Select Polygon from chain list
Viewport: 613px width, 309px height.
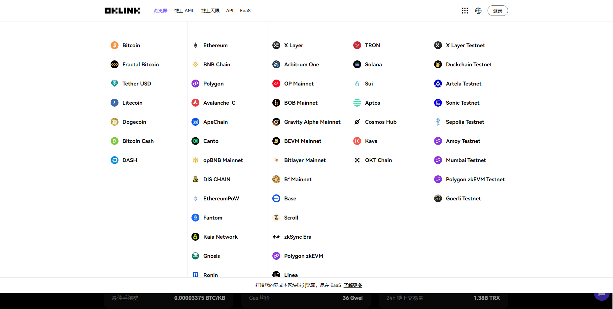tap(213, 84)
